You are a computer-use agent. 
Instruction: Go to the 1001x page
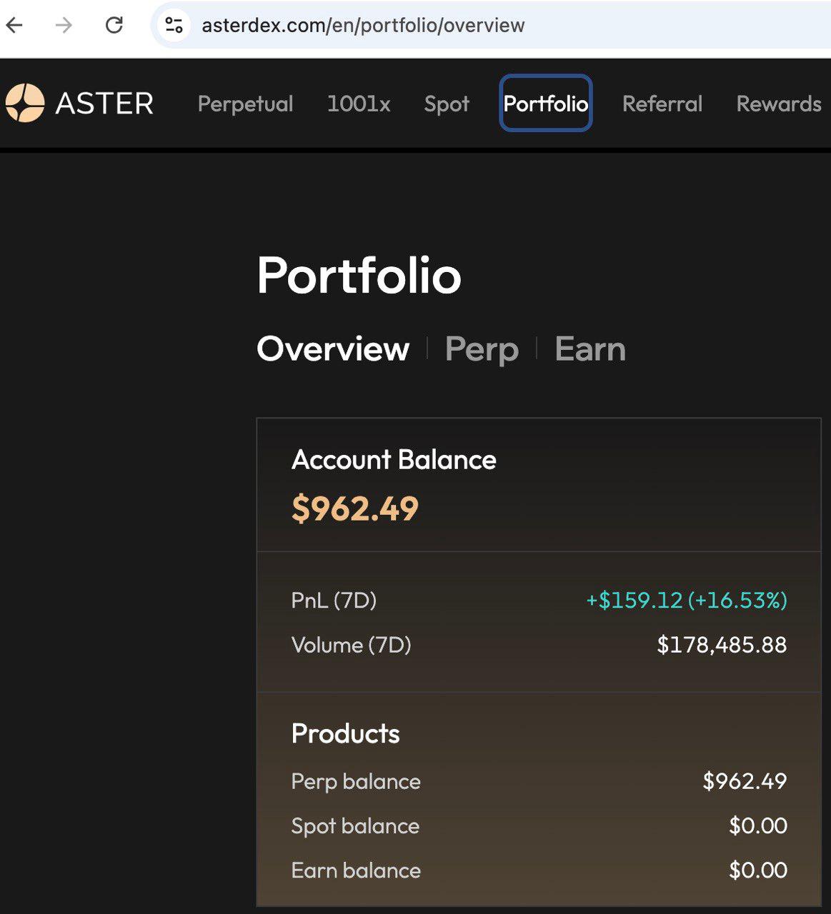pyautogui.click(x=359, y=104)
